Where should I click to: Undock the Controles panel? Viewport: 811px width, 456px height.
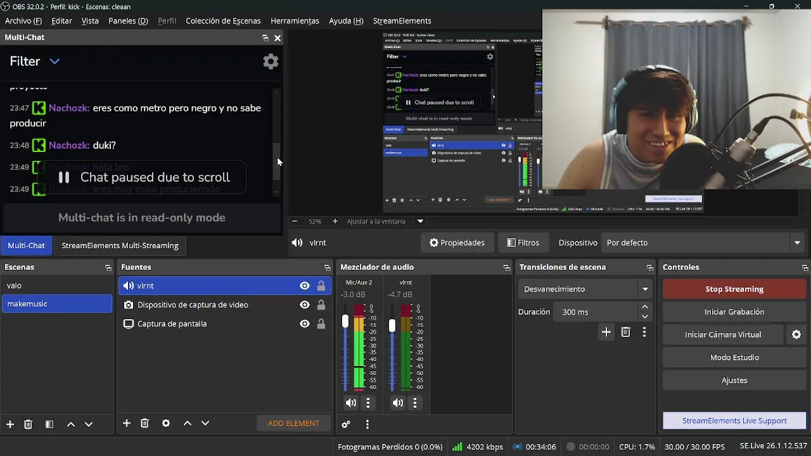tap(805, 268)
